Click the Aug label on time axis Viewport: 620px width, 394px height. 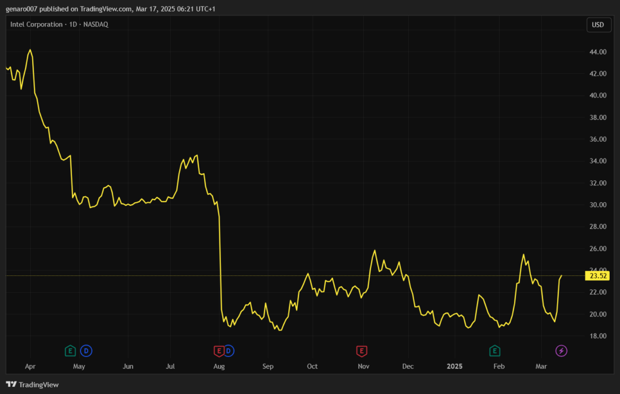(x=219, y=366)
